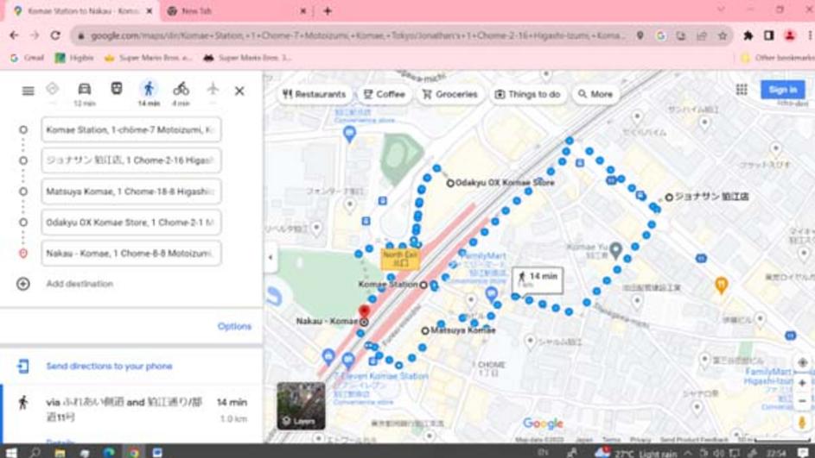815x458 pixels.
Task: Click the Matsuya Komae waypoint on map
Action: (425, 330)
